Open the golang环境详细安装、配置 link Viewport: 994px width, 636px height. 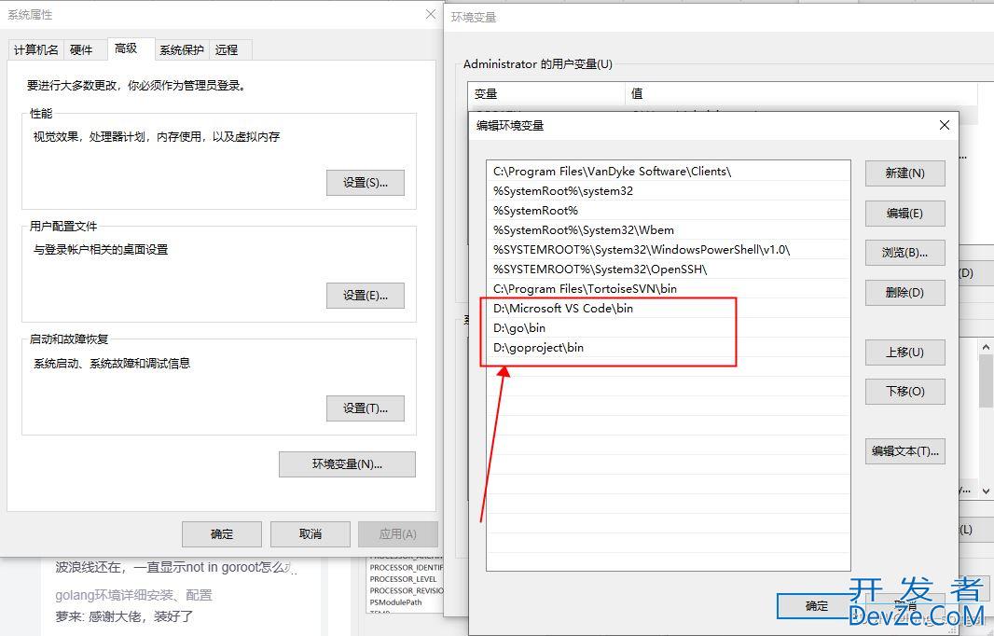tap(133, 595)
